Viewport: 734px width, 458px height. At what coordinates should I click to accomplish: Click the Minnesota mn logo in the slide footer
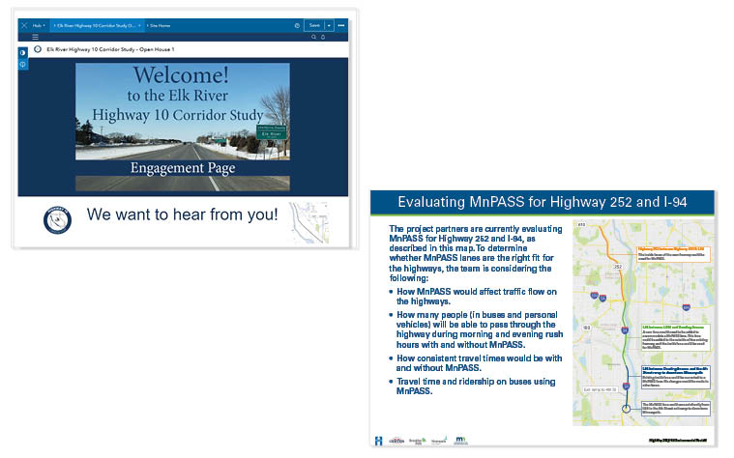point(460,441)
